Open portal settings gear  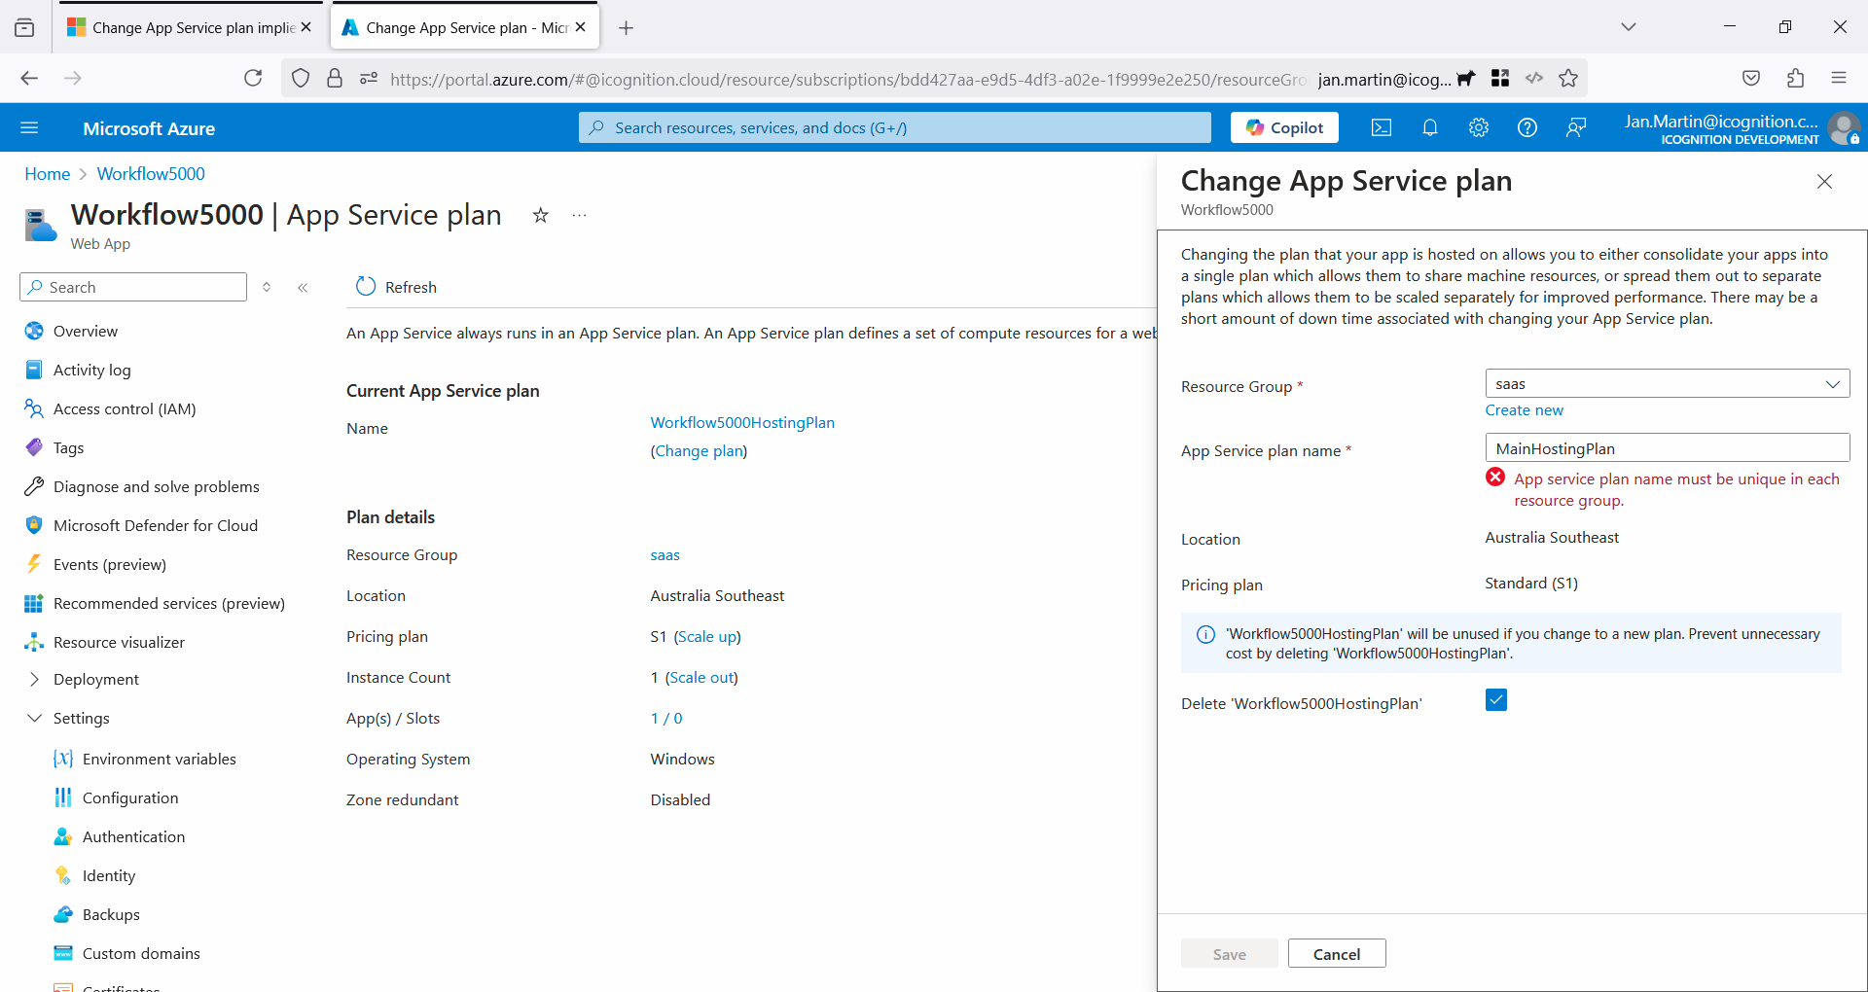pos(1479,127)
